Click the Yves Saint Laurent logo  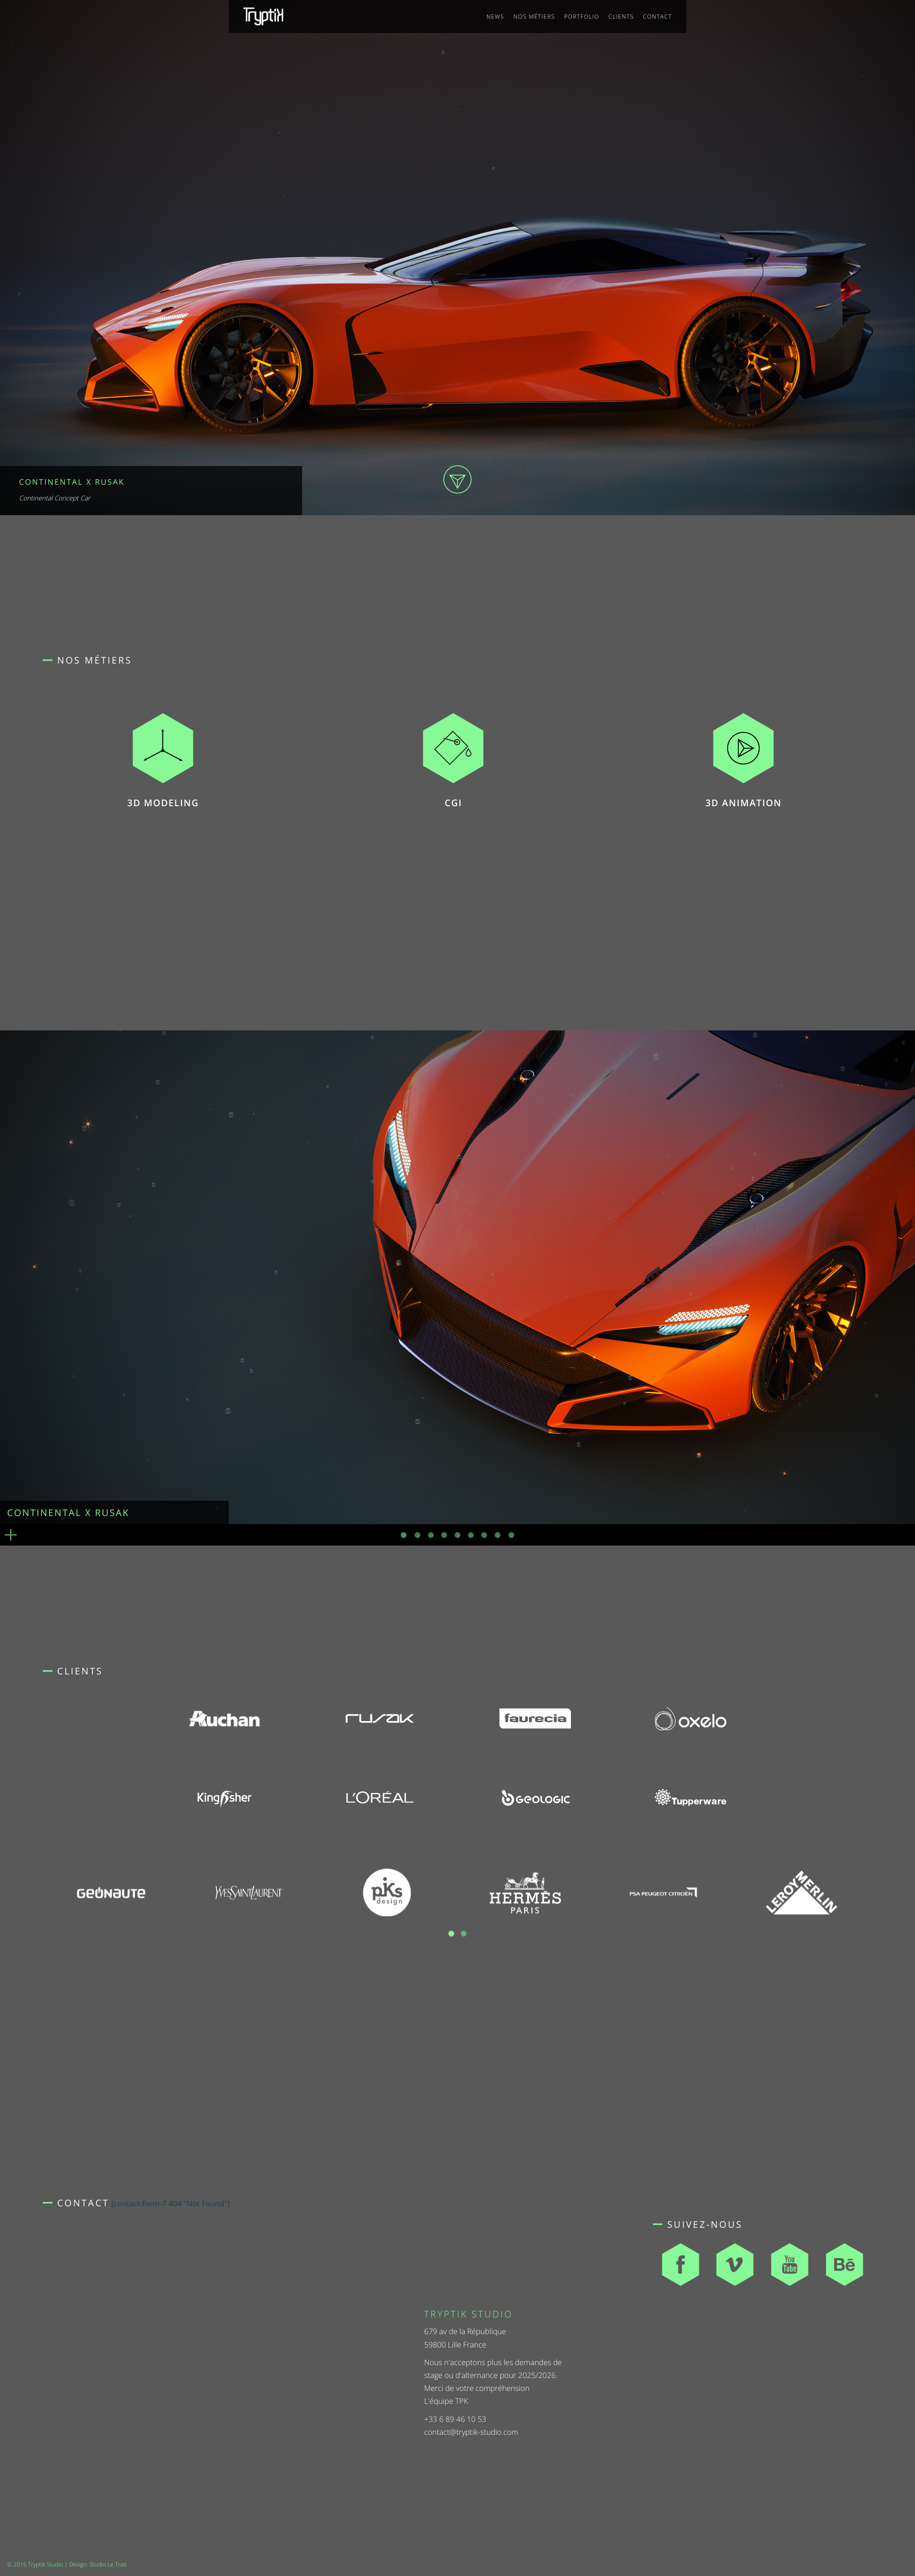point(249,1892)
